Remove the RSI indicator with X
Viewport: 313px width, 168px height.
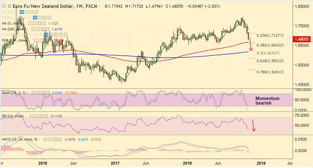[x=46, y=116]
